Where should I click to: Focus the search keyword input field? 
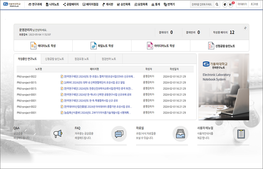pyautogui.click(x=202, y=5)
